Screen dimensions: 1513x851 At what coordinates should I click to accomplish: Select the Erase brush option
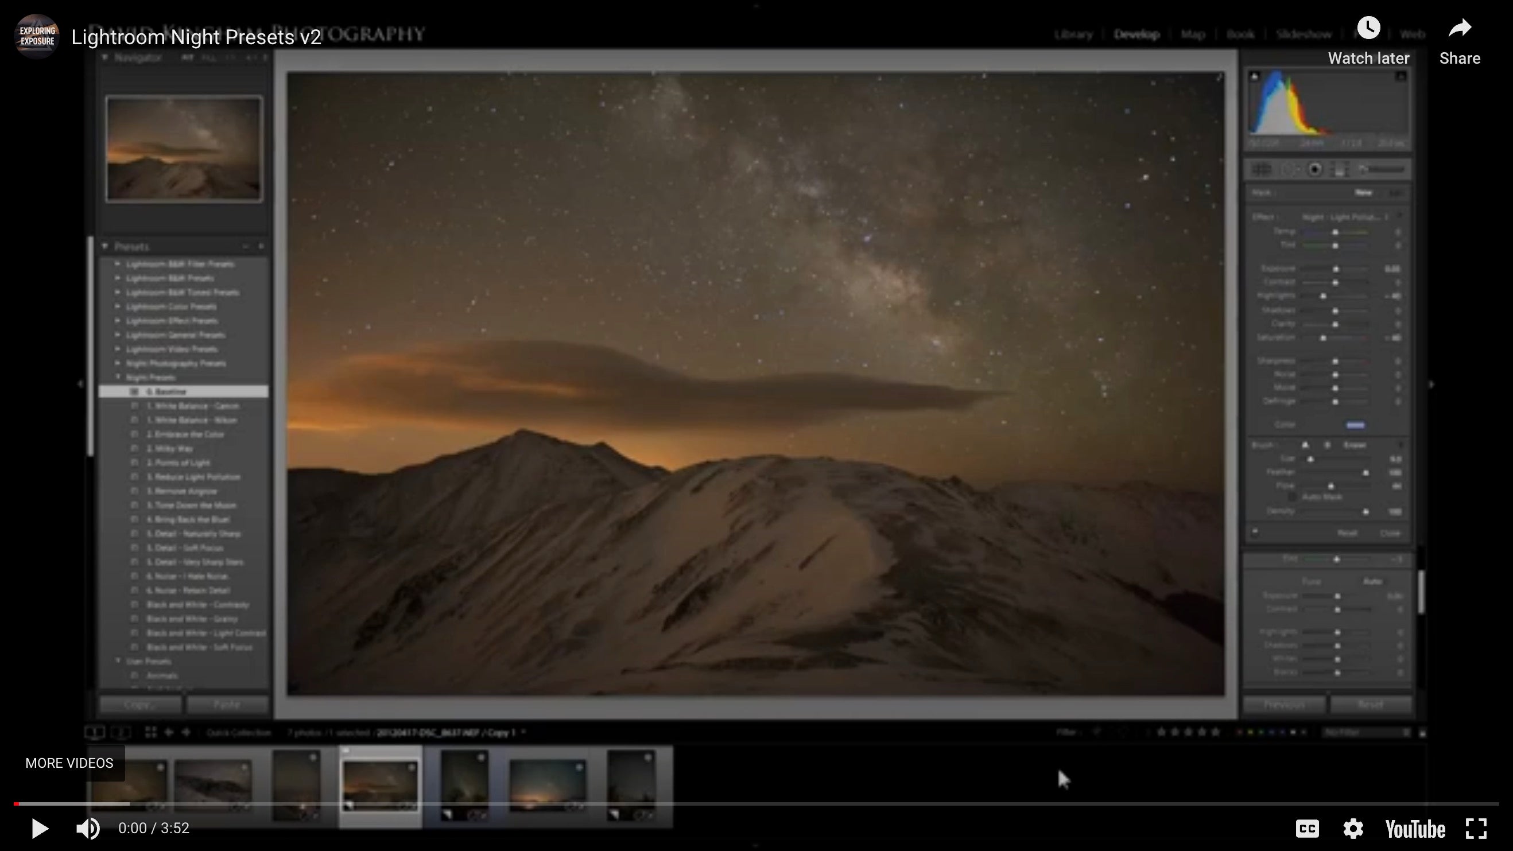(1355, 445)
